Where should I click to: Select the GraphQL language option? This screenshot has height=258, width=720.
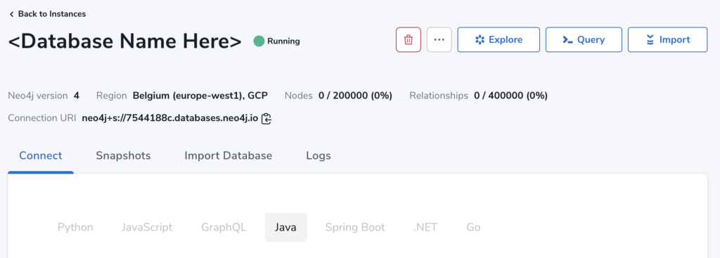coord(224,227)
